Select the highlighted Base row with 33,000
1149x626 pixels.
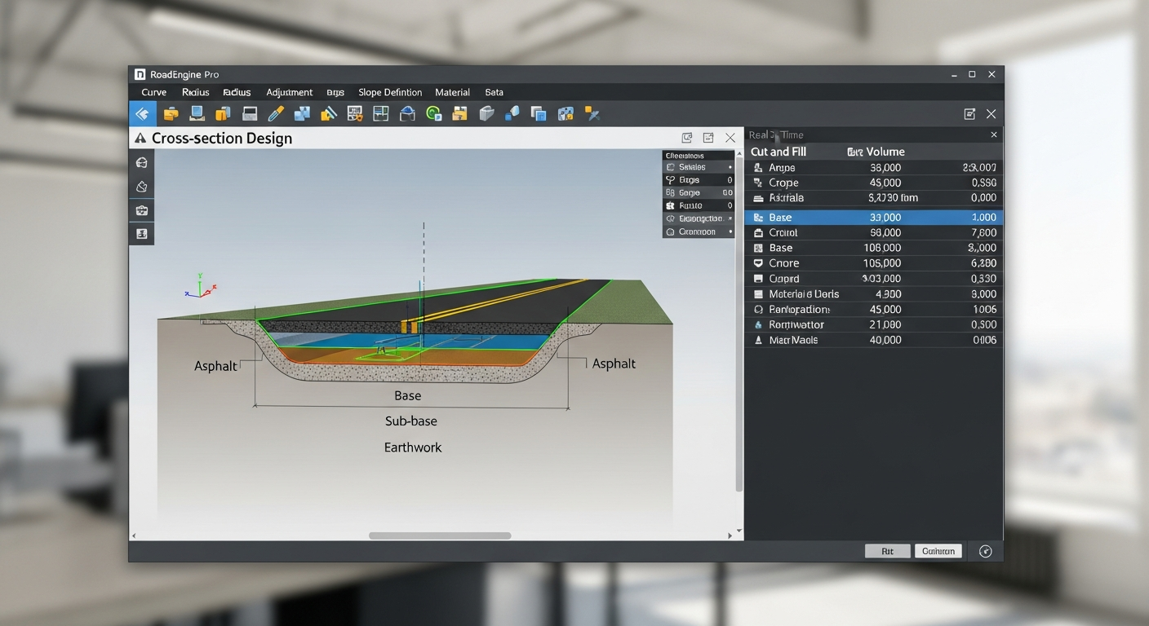(874, 218)
